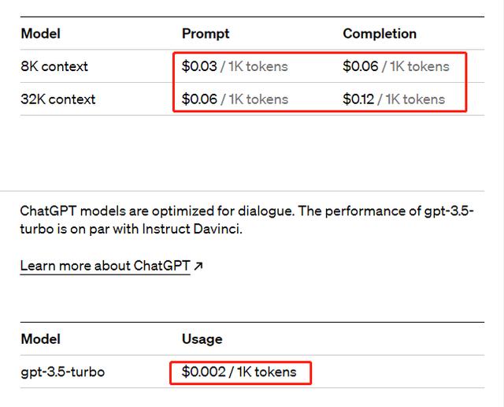The image size is (504, 407).
Task: Click '1K tokens' label in 8K completion cell
Action: 420,67
